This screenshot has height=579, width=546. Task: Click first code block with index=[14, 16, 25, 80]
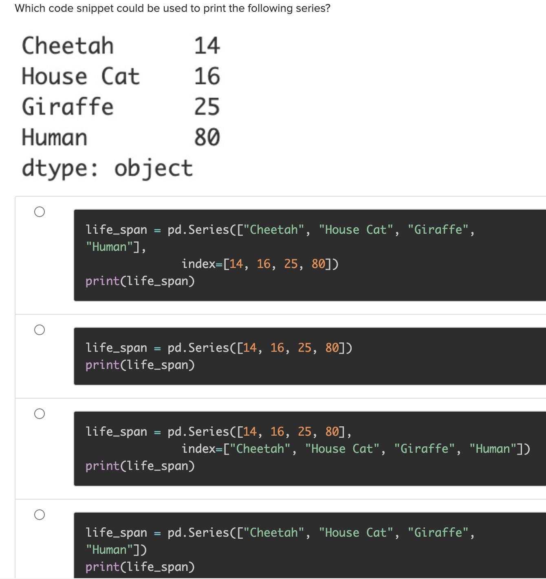pyautogui.click(x=310, y=255)
